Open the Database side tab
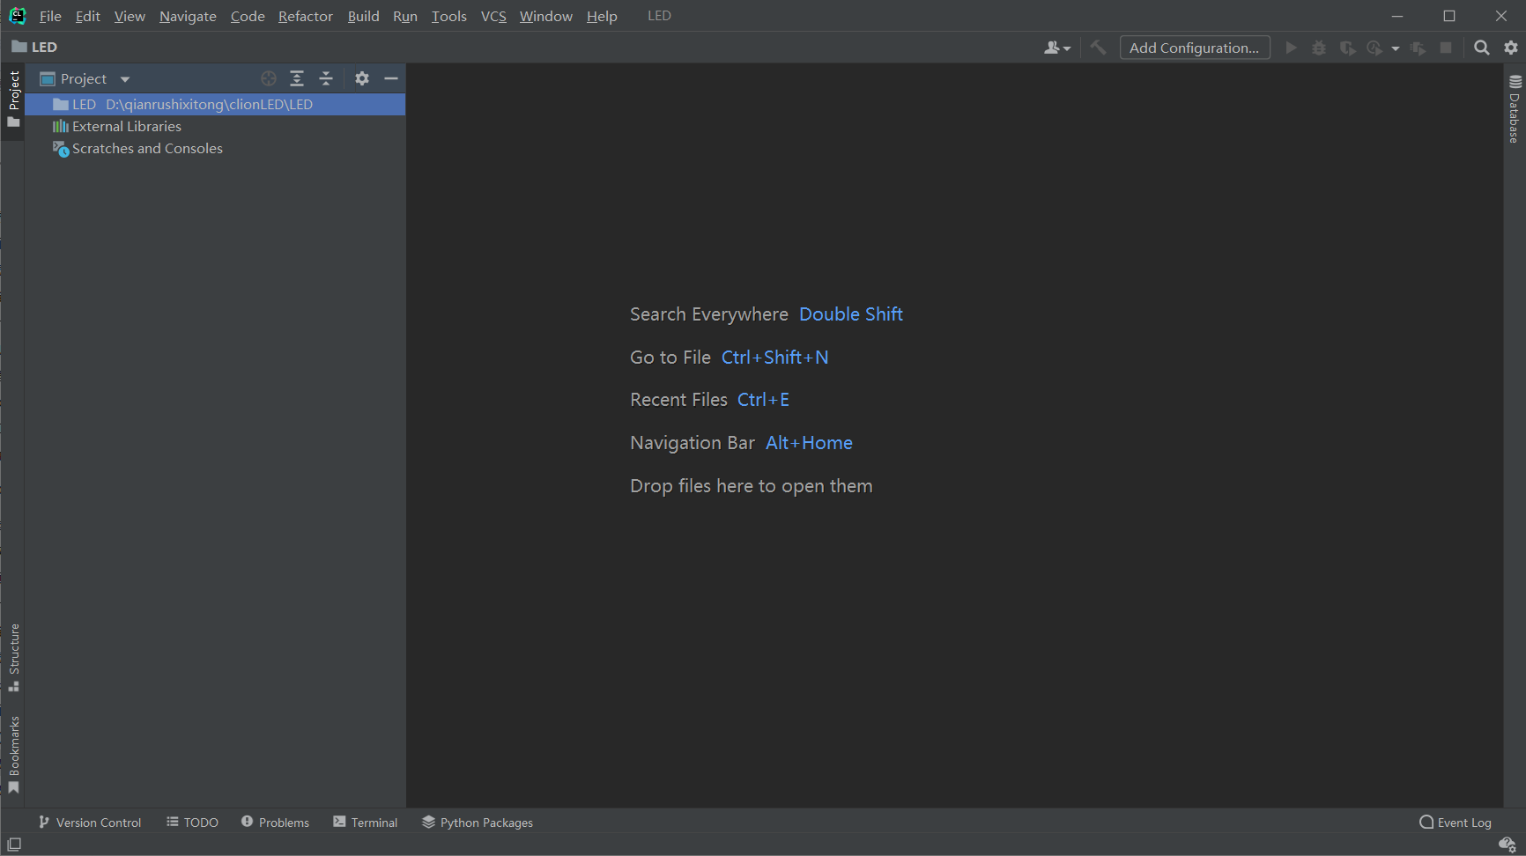The height and width of the screenshot is (856, 1526). (x=1515, y=109)
